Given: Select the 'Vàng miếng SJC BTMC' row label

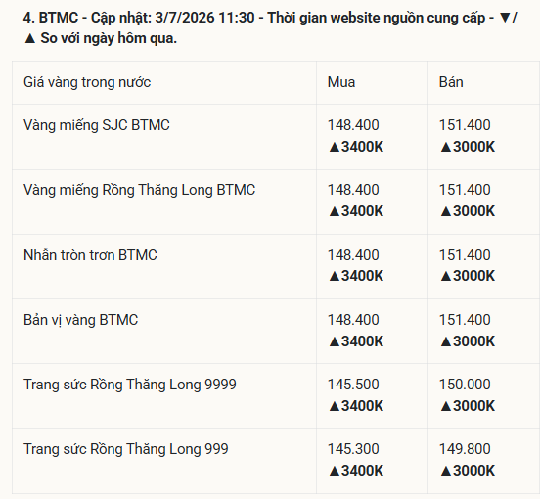Looking at the screenshot, I should 97,125.
